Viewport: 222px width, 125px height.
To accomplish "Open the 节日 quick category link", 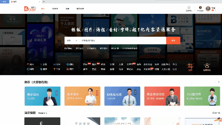I will pyautogui.click(x=175, y=64).
